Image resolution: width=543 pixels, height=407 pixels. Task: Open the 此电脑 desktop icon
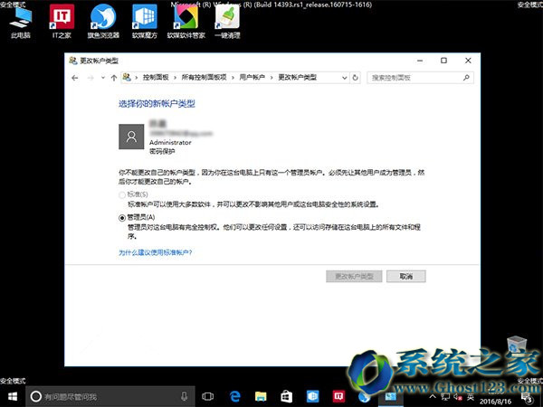(x=20, y=22)
